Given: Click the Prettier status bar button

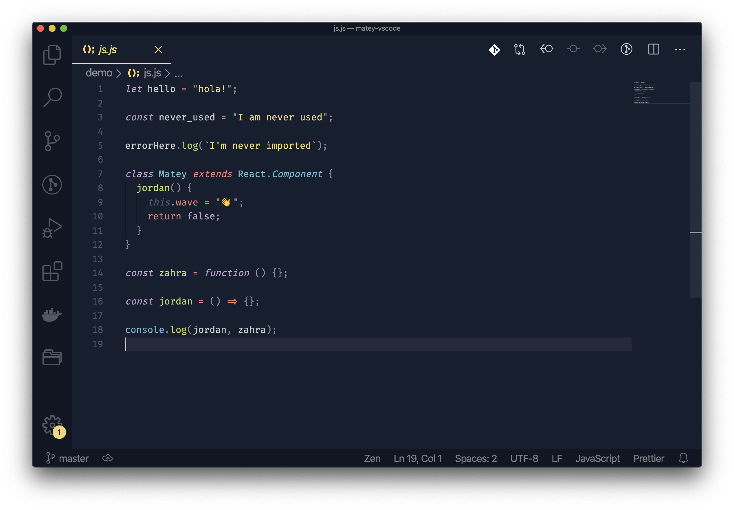Looking at the screenshot, I should click(x=648, y=458).
